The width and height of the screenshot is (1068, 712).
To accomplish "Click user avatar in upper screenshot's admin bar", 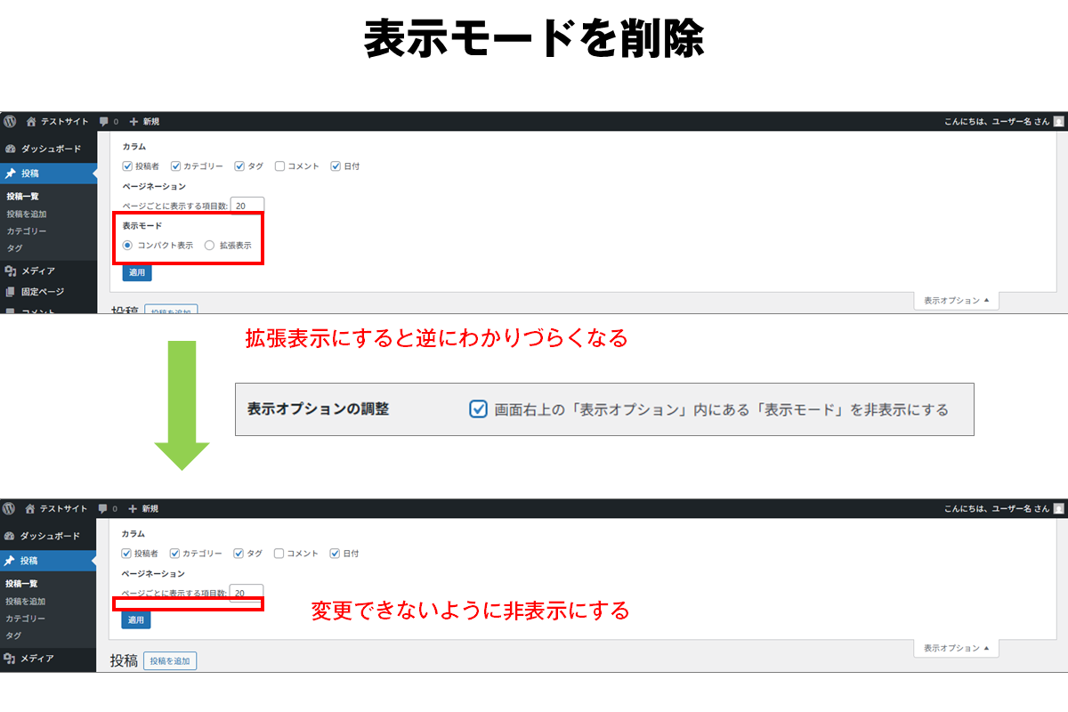I will click(x=1058, y=121).
